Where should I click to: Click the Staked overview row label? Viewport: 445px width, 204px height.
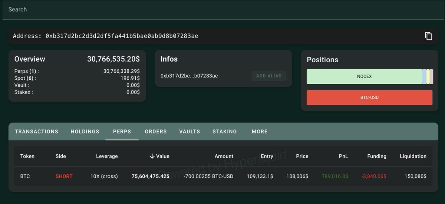pos(24,92)
